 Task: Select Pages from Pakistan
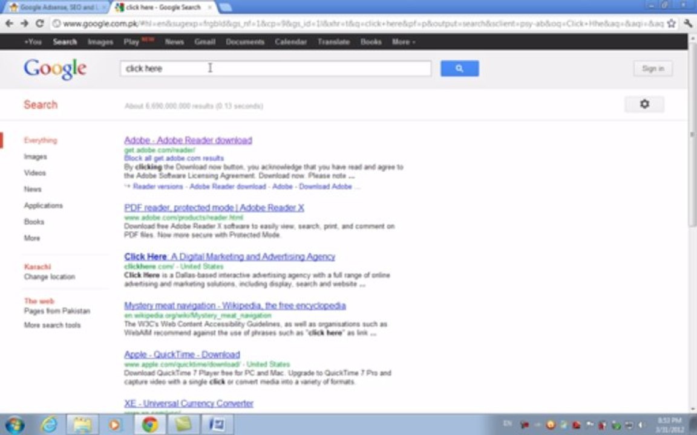click(x=57, y=311)
